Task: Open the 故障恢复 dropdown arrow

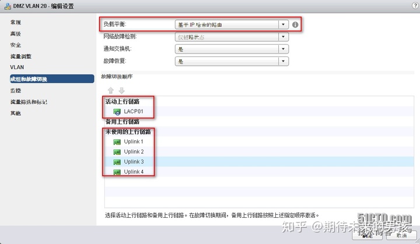Action: [x=283, y=61]
